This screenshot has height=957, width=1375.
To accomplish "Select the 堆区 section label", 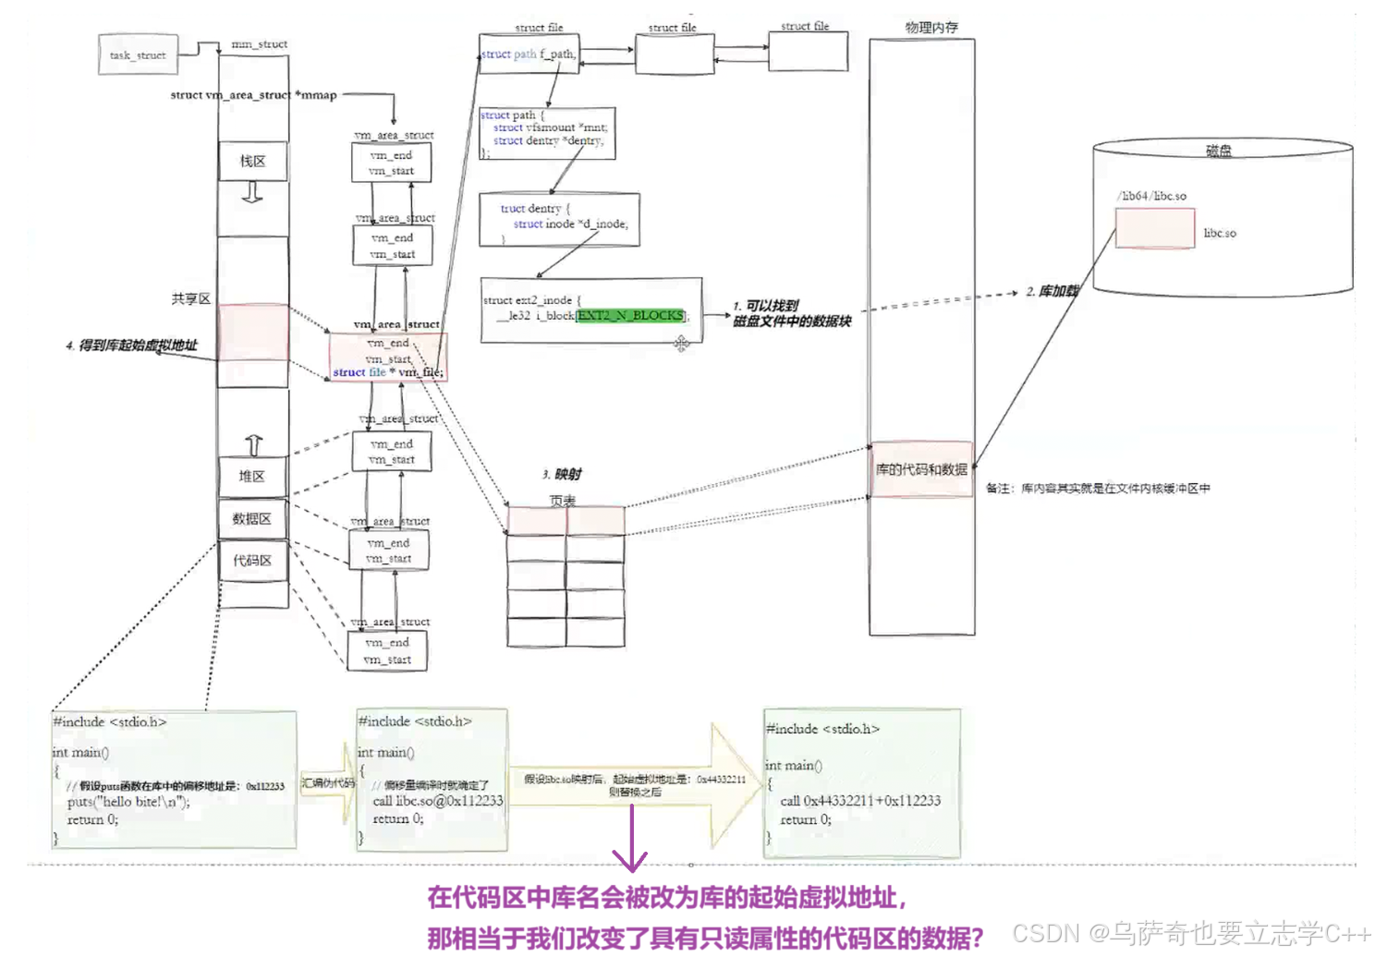I will 252,476.
